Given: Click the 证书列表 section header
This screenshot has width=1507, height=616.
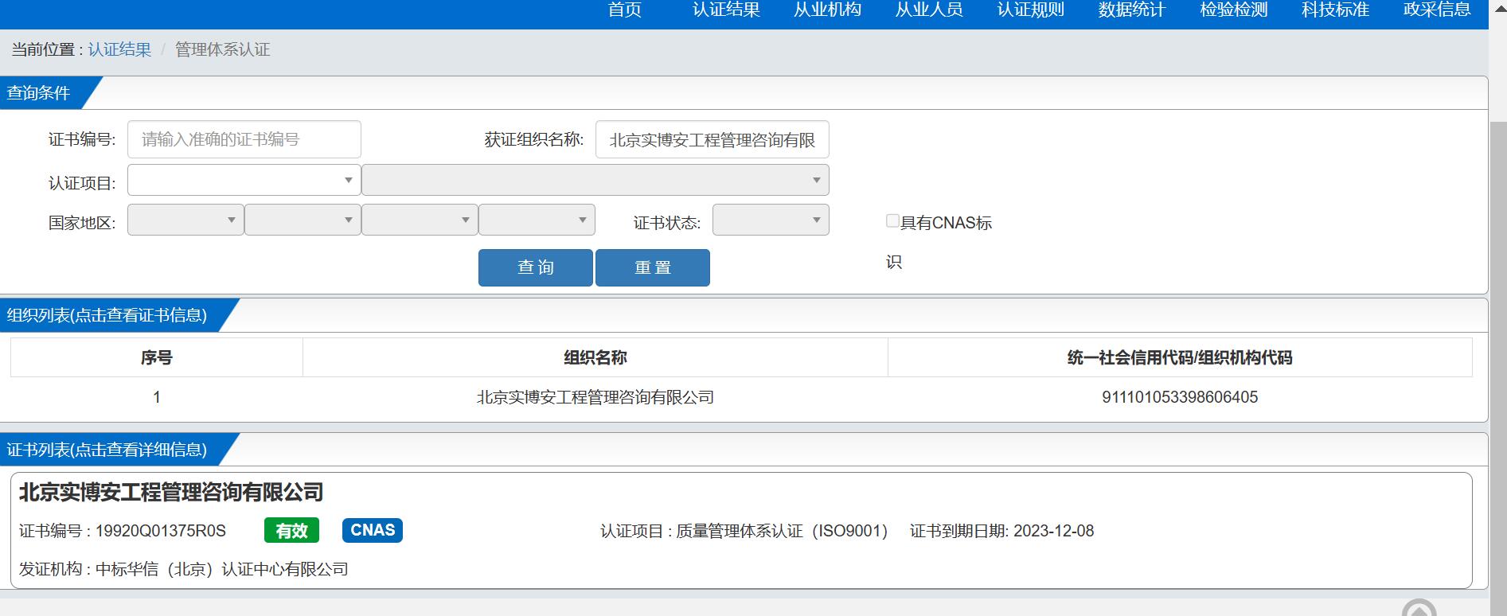Looking at the screenshot, I should pos(107,450).
